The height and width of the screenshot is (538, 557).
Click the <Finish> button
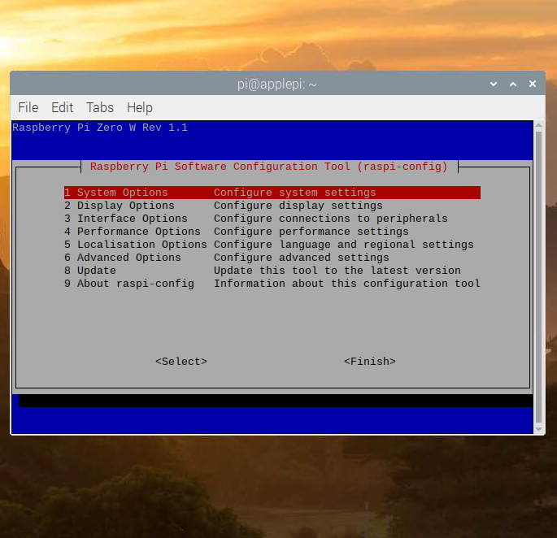click(x=370, y=362)
